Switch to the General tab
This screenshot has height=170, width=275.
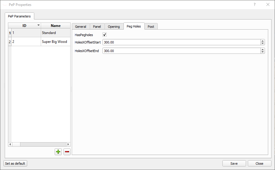pos(81,27)
